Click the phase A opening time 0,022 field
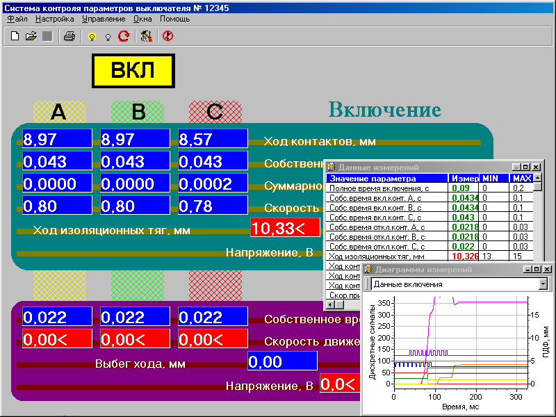Screen dimensions: 556x417 (57, 316)
